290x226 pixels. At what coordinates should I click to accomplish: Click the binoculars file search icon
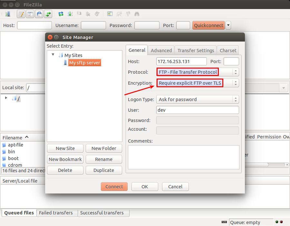[x=137, y=14]
